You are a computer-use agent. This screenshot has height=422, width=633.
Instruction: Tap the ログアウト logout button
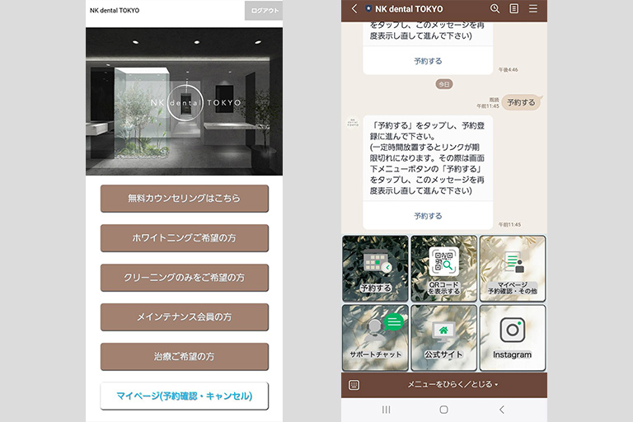point(264,11)
